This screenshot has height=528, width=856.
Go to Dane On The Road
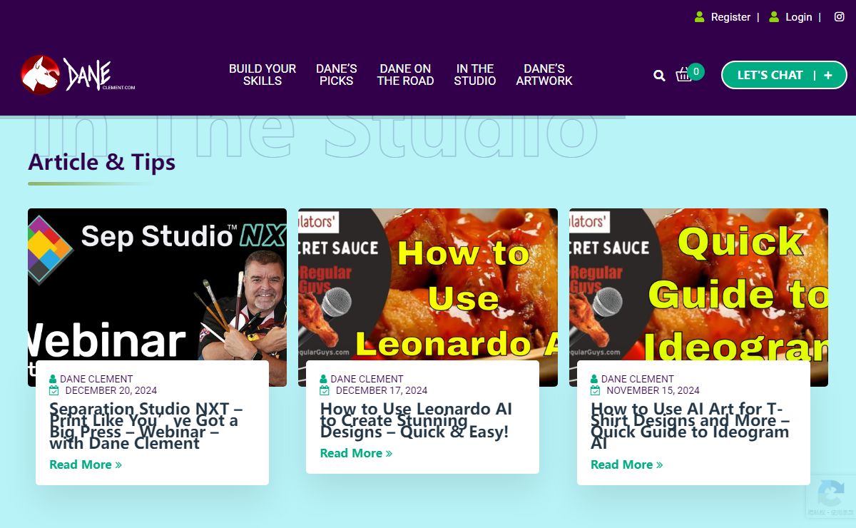pos(405,75)
